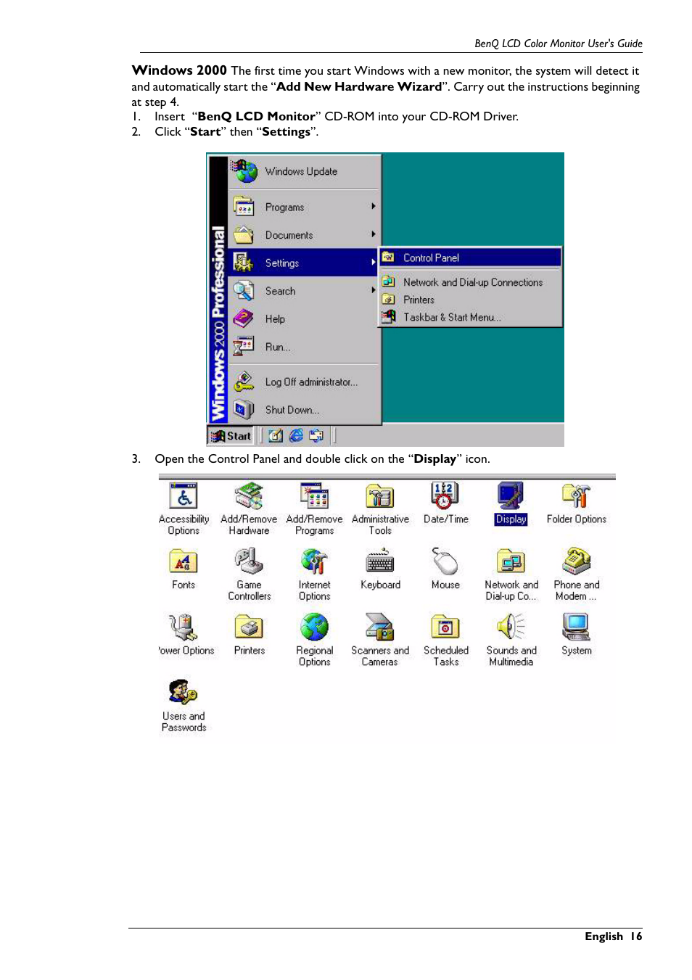Launch Outlook Express from quick launch

coord(316,435)
